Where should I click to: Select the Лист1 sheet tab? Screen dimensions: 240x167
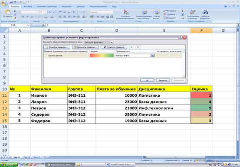17,157
